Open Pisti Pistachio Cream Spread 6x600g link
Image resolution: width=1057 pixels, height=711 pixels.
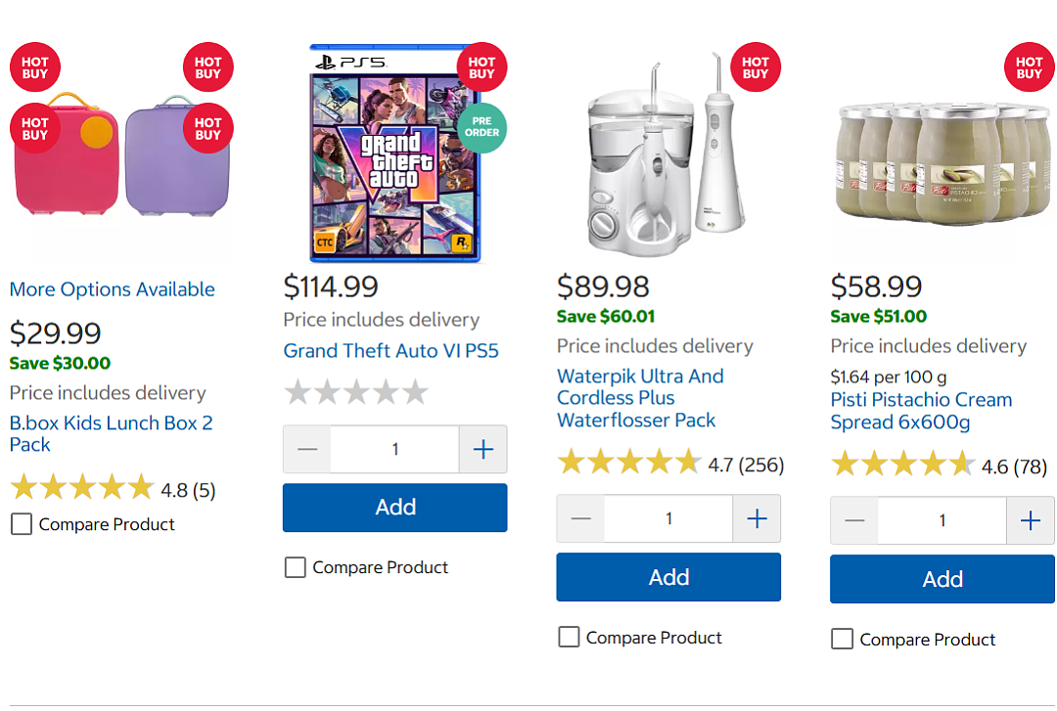tap(921, 411)
